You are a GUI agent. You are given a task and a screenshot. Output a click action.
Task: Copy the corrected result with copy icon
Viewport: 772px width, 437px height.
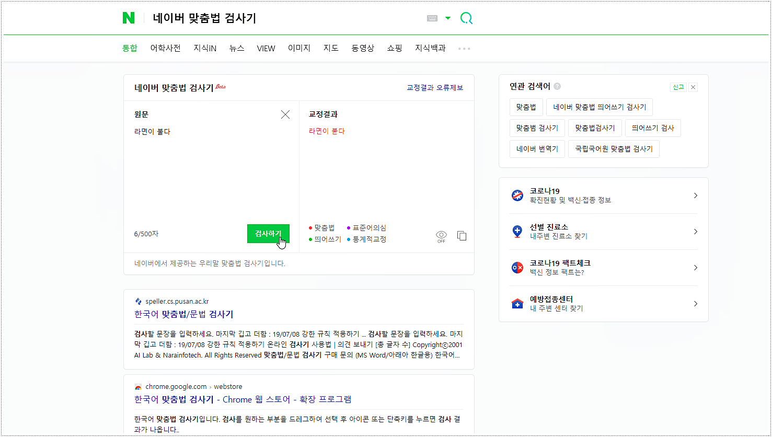click(x=462, y=236)
